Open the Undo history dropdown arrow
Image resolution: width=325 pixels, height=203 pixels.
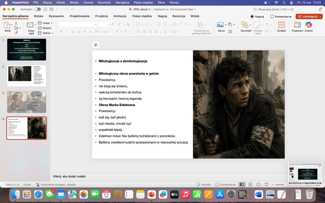62,9
